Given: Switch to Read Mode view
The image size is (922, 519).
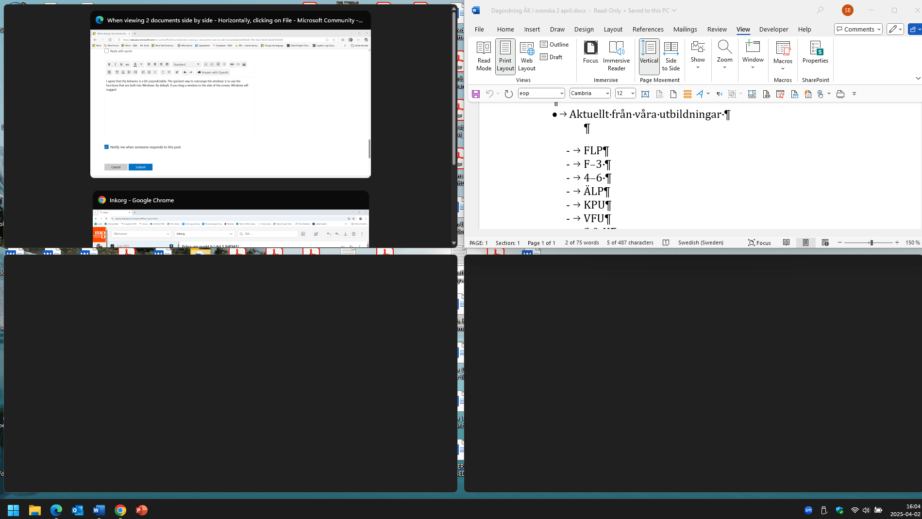Looking at the screenshot, I should click(x=484, y=56).
